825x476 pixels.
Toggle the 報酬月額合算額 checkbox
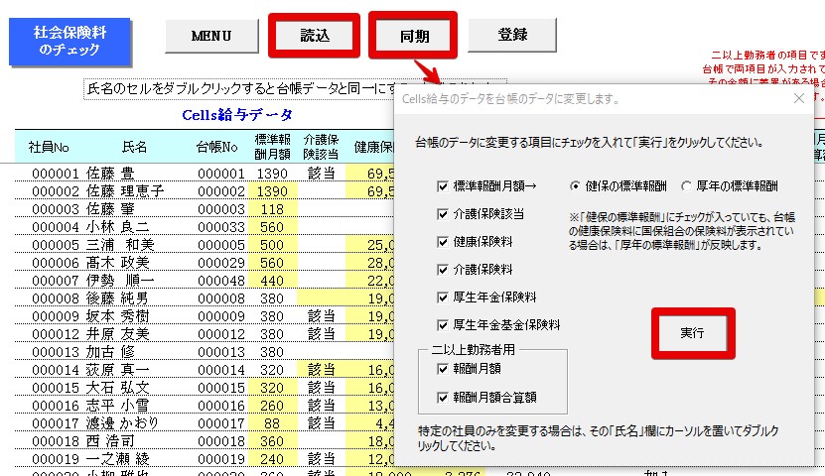443,397
